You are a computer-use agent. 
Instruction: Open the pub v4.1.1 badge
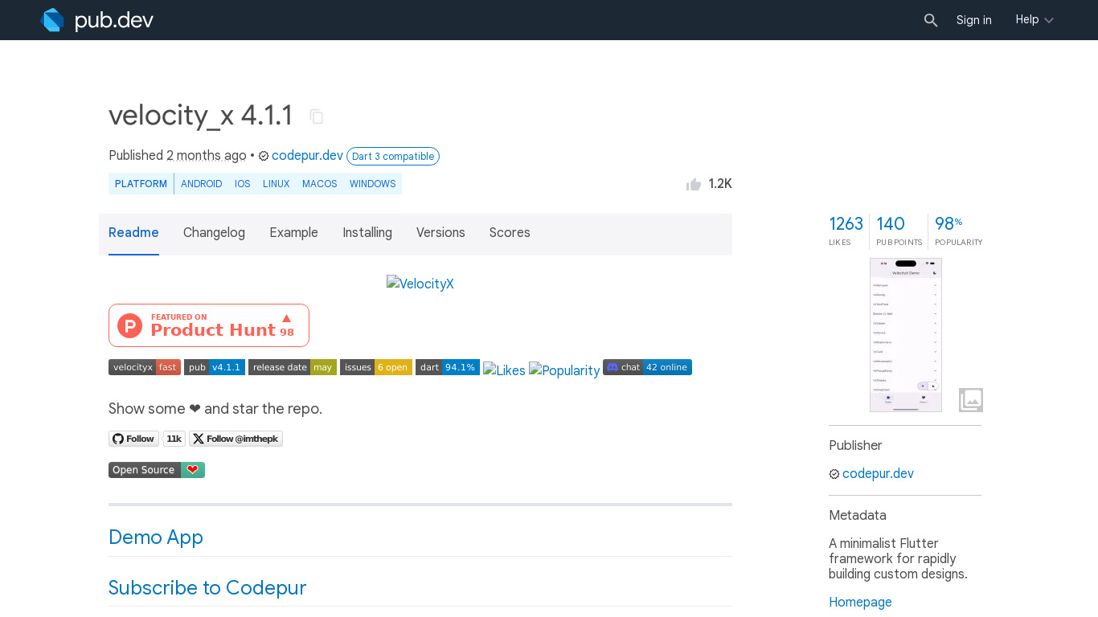pyautogui.click(x=215, y=367)
